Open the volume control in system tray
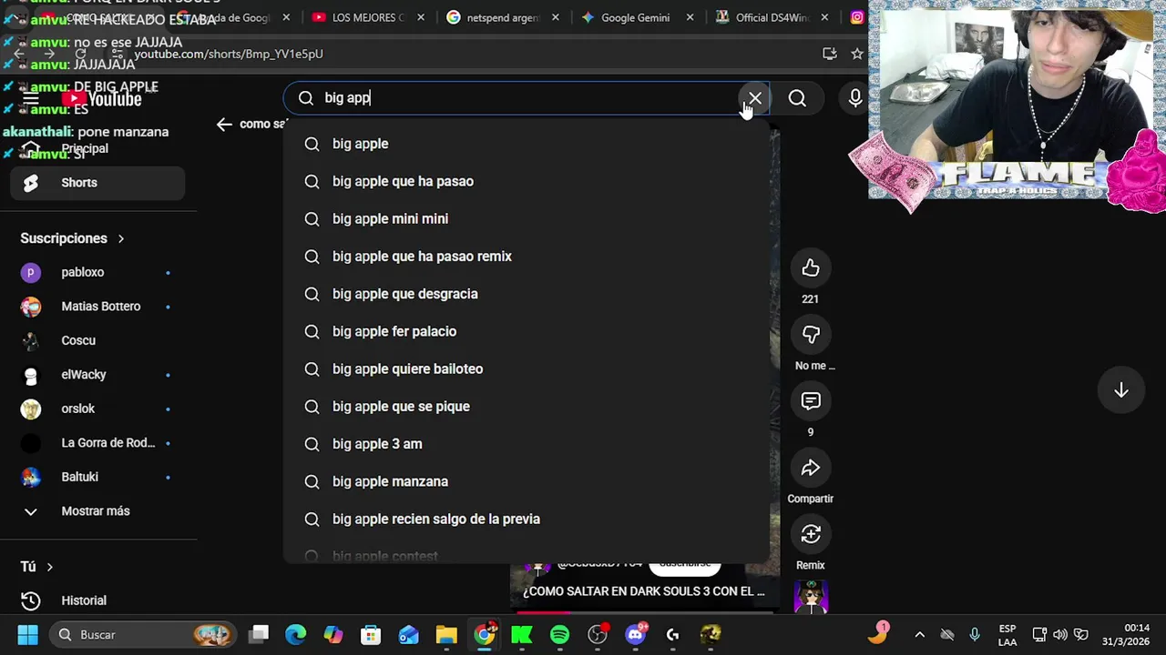This screenshot has width=1166, height=655. pyautogui.click(x=1060, y=635)
